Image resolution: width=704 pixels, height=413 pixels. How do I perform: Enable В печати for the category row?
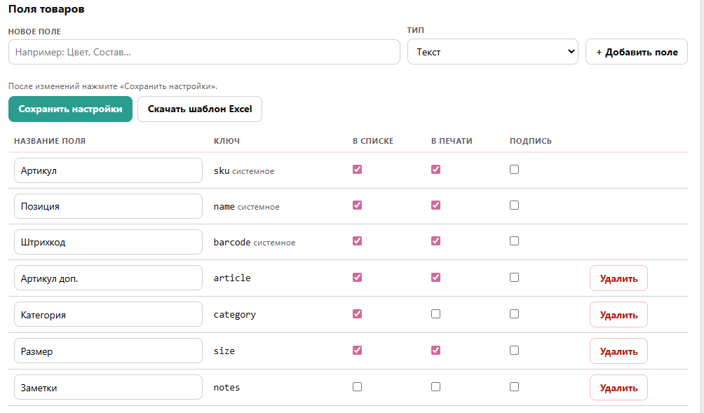(x=436, y=314)
